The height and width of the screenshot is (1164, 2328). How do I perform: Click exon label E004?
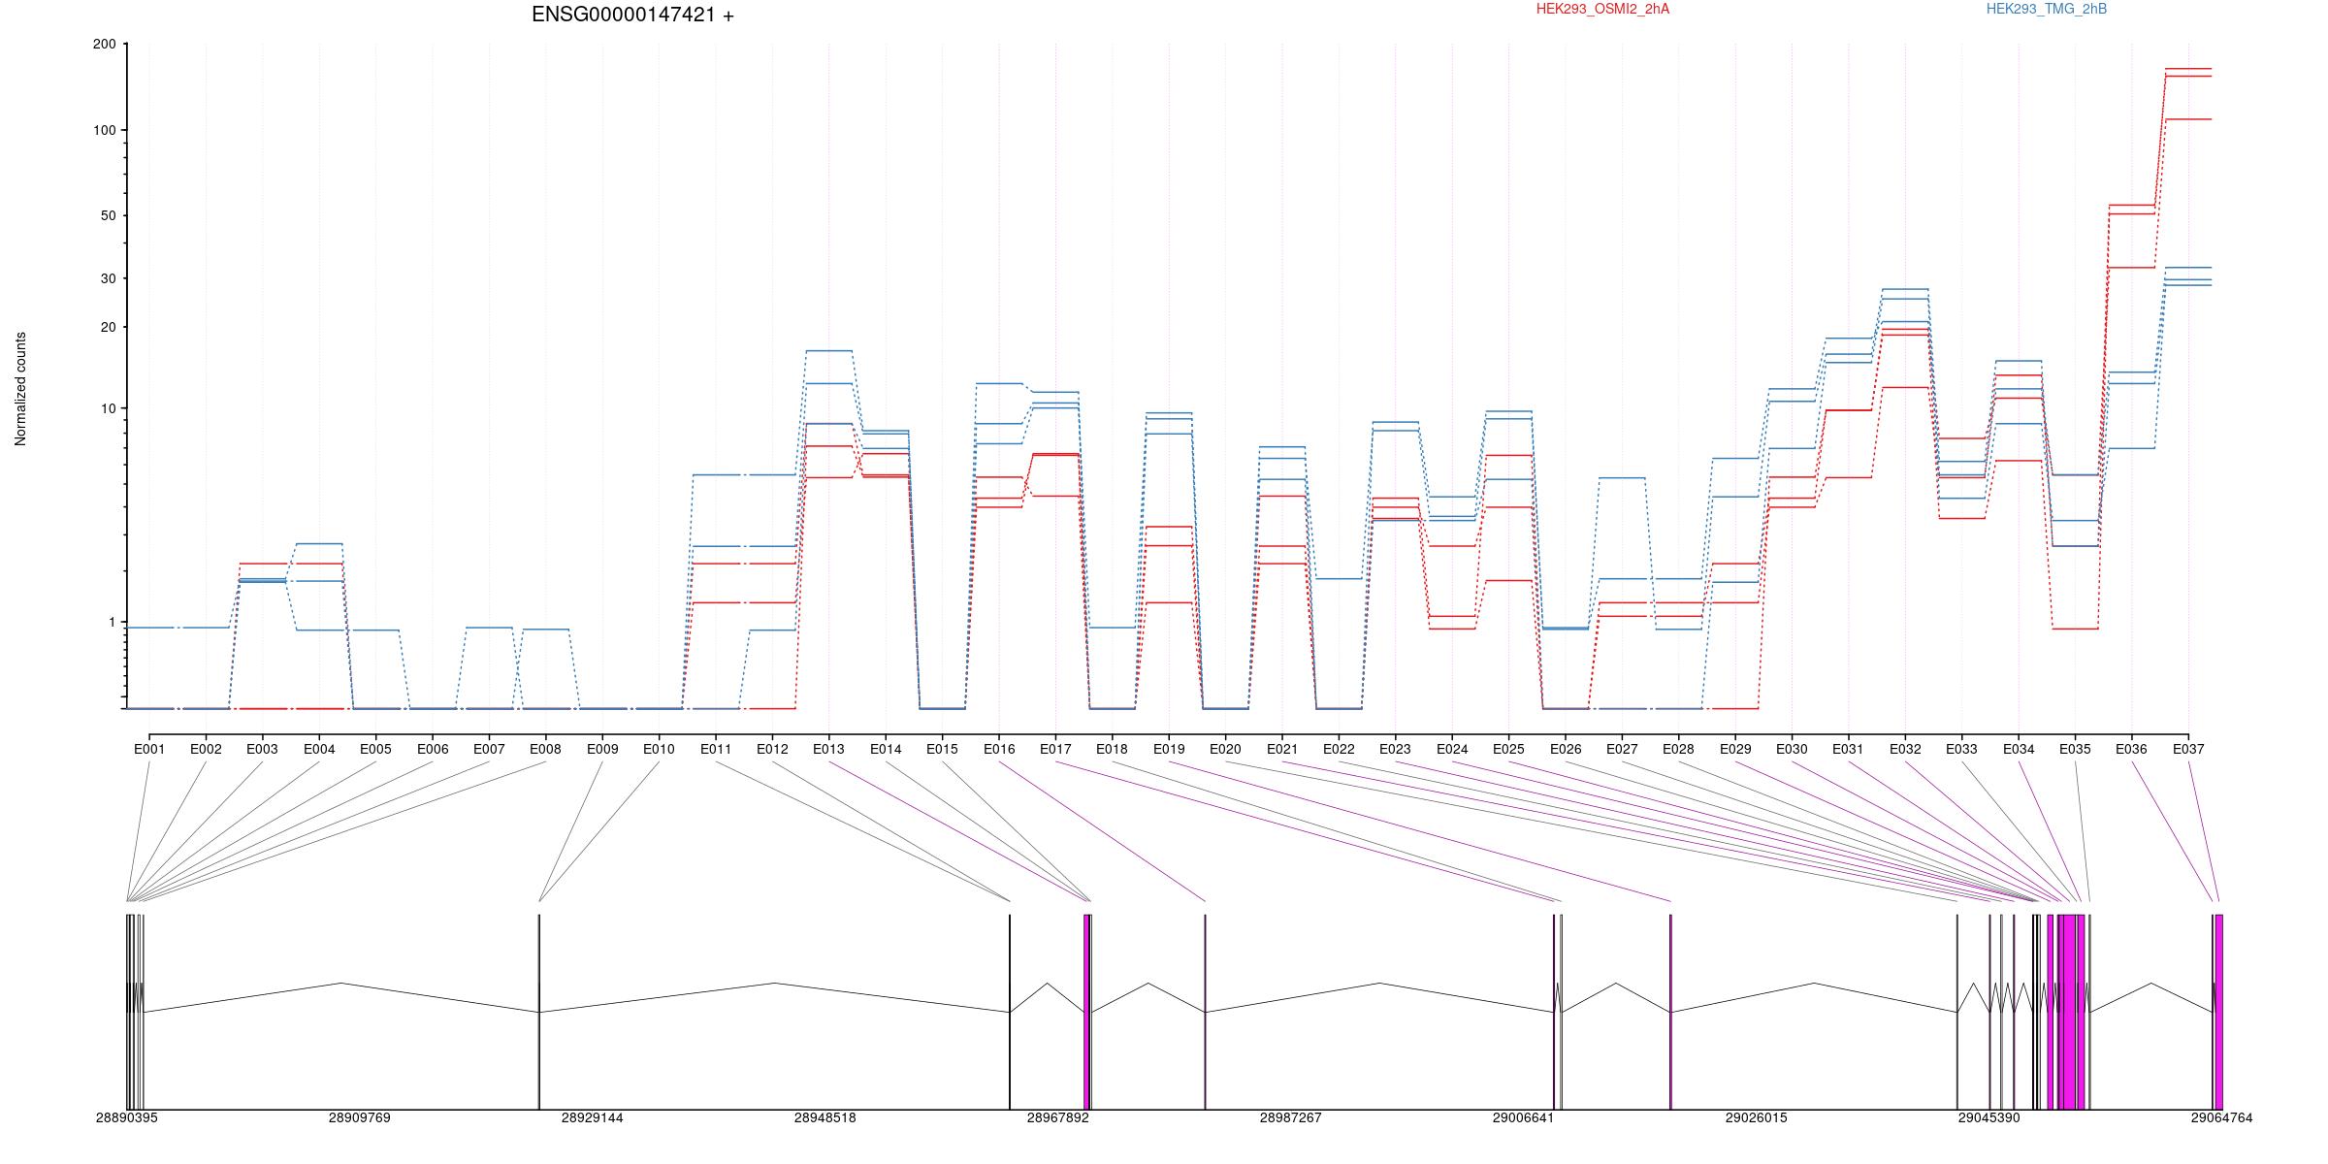point(319,749)
